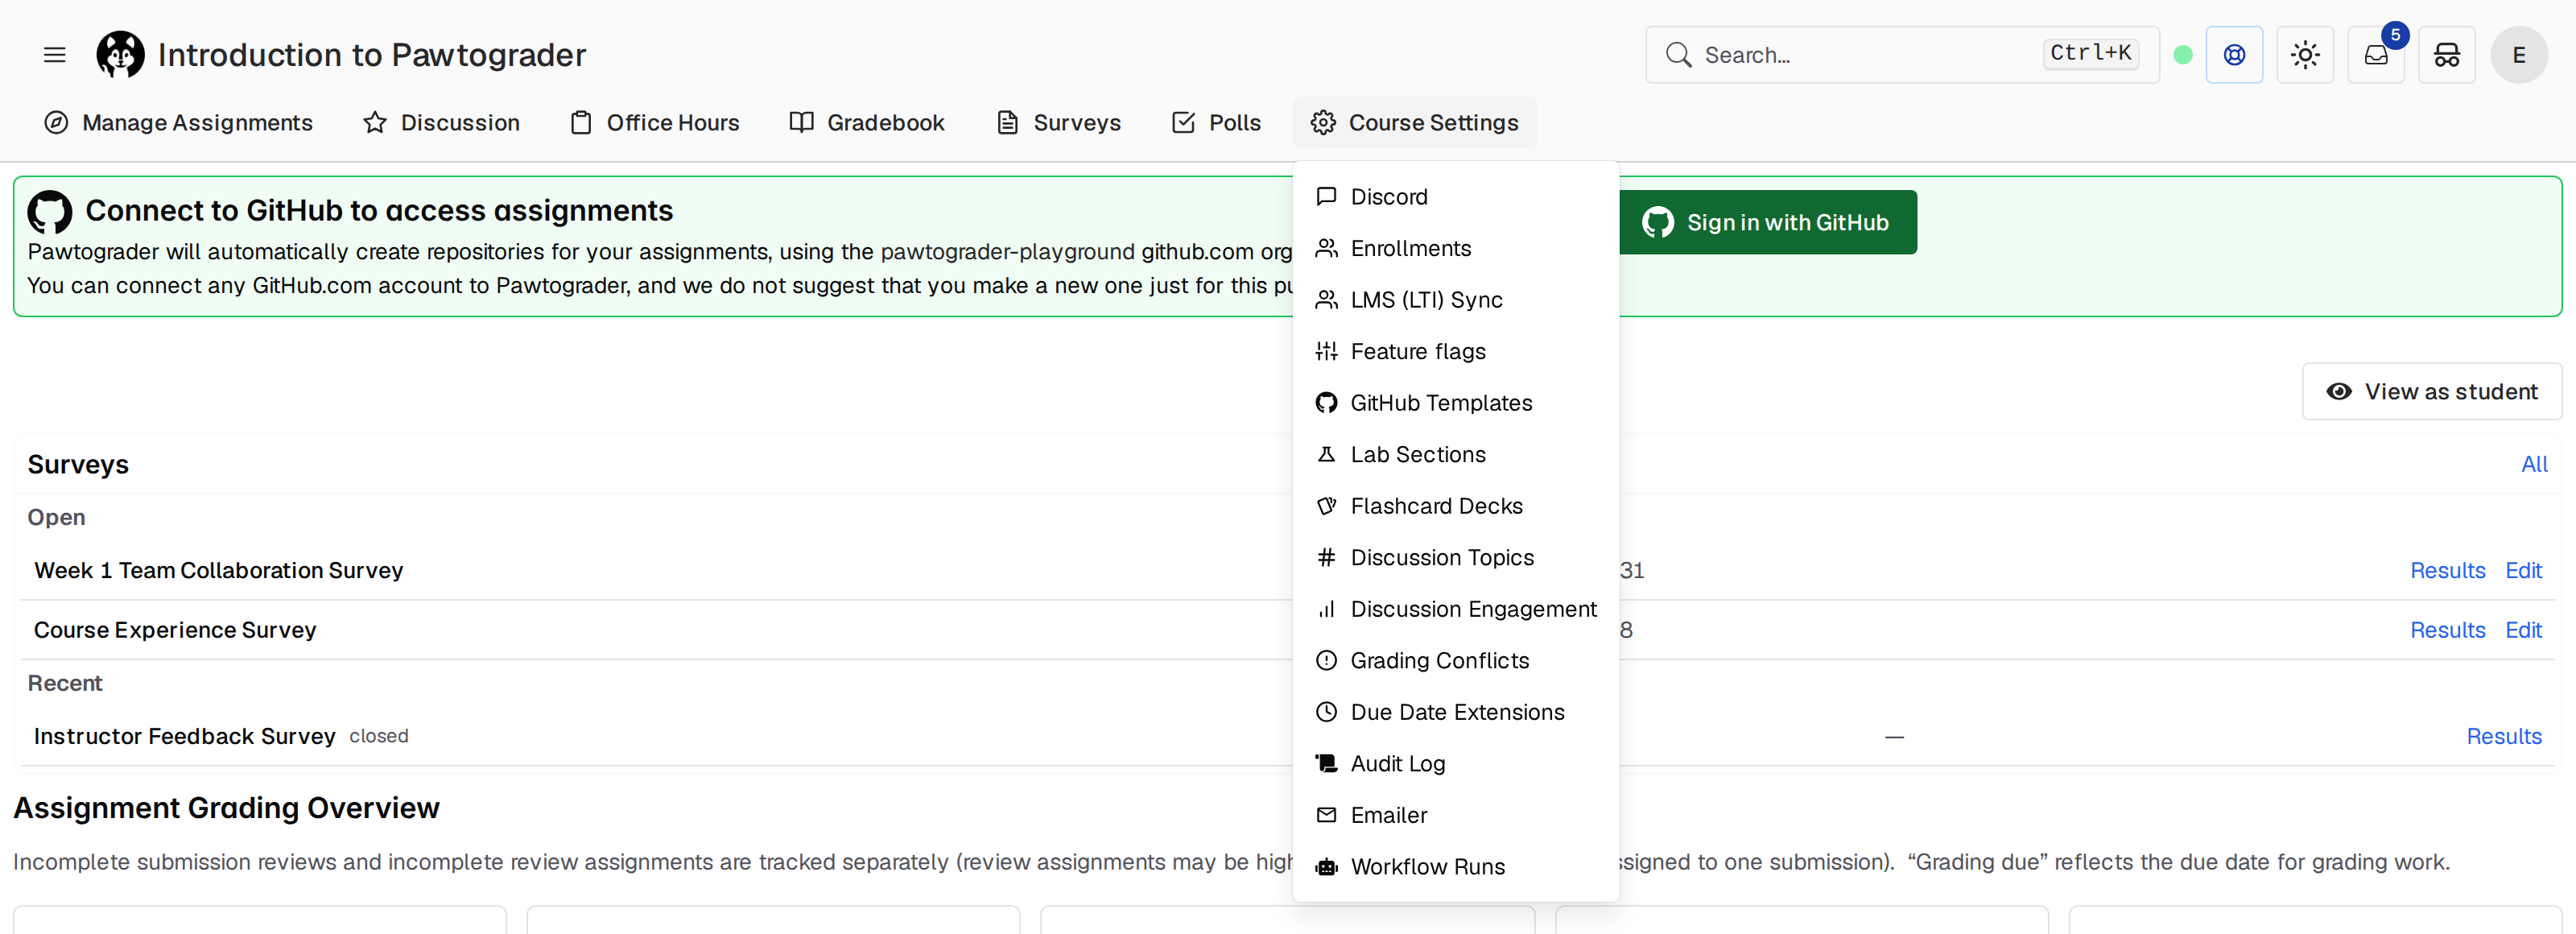Screen dimensions: 2576x934
Task: Open Results for Week 1 Team Collaboration Survey
Action: pos(2447,570)
